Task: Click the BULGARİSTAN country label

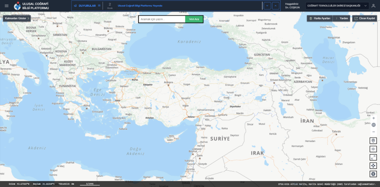Action: pyautogui.click(x=101, y=49)
